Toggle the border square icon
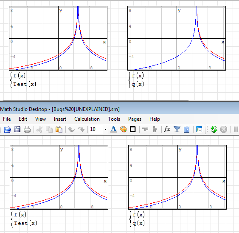This screenshot has height=233, width=239. point(132,129)
